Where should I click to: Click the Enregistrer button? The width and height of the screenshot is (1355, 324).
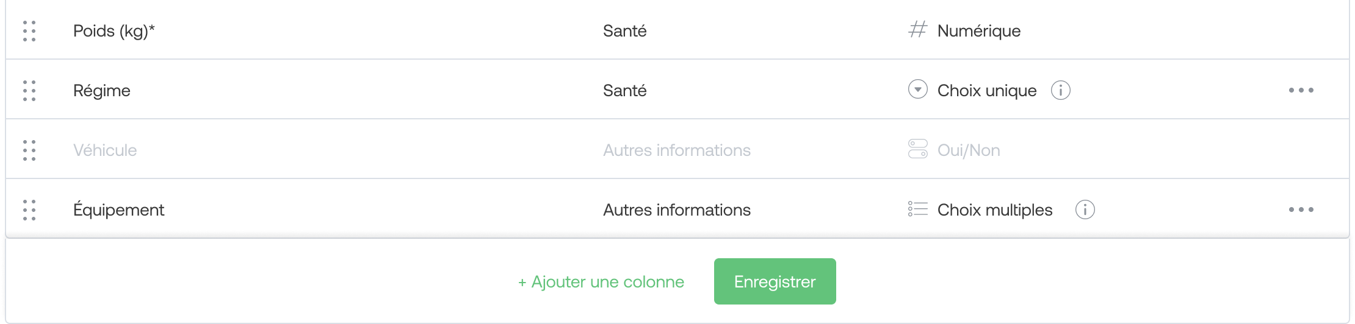pyautogui.click(x=775, y=281)
